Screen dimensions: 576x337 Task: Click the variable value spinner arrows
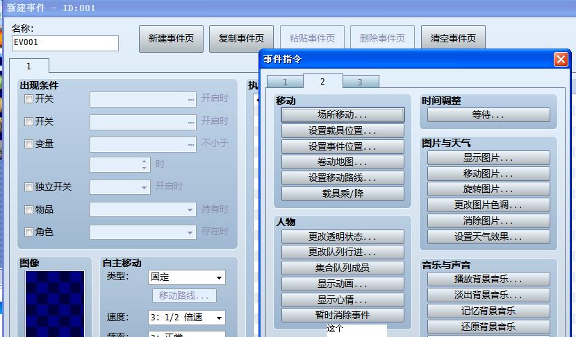tap(145, 164)
